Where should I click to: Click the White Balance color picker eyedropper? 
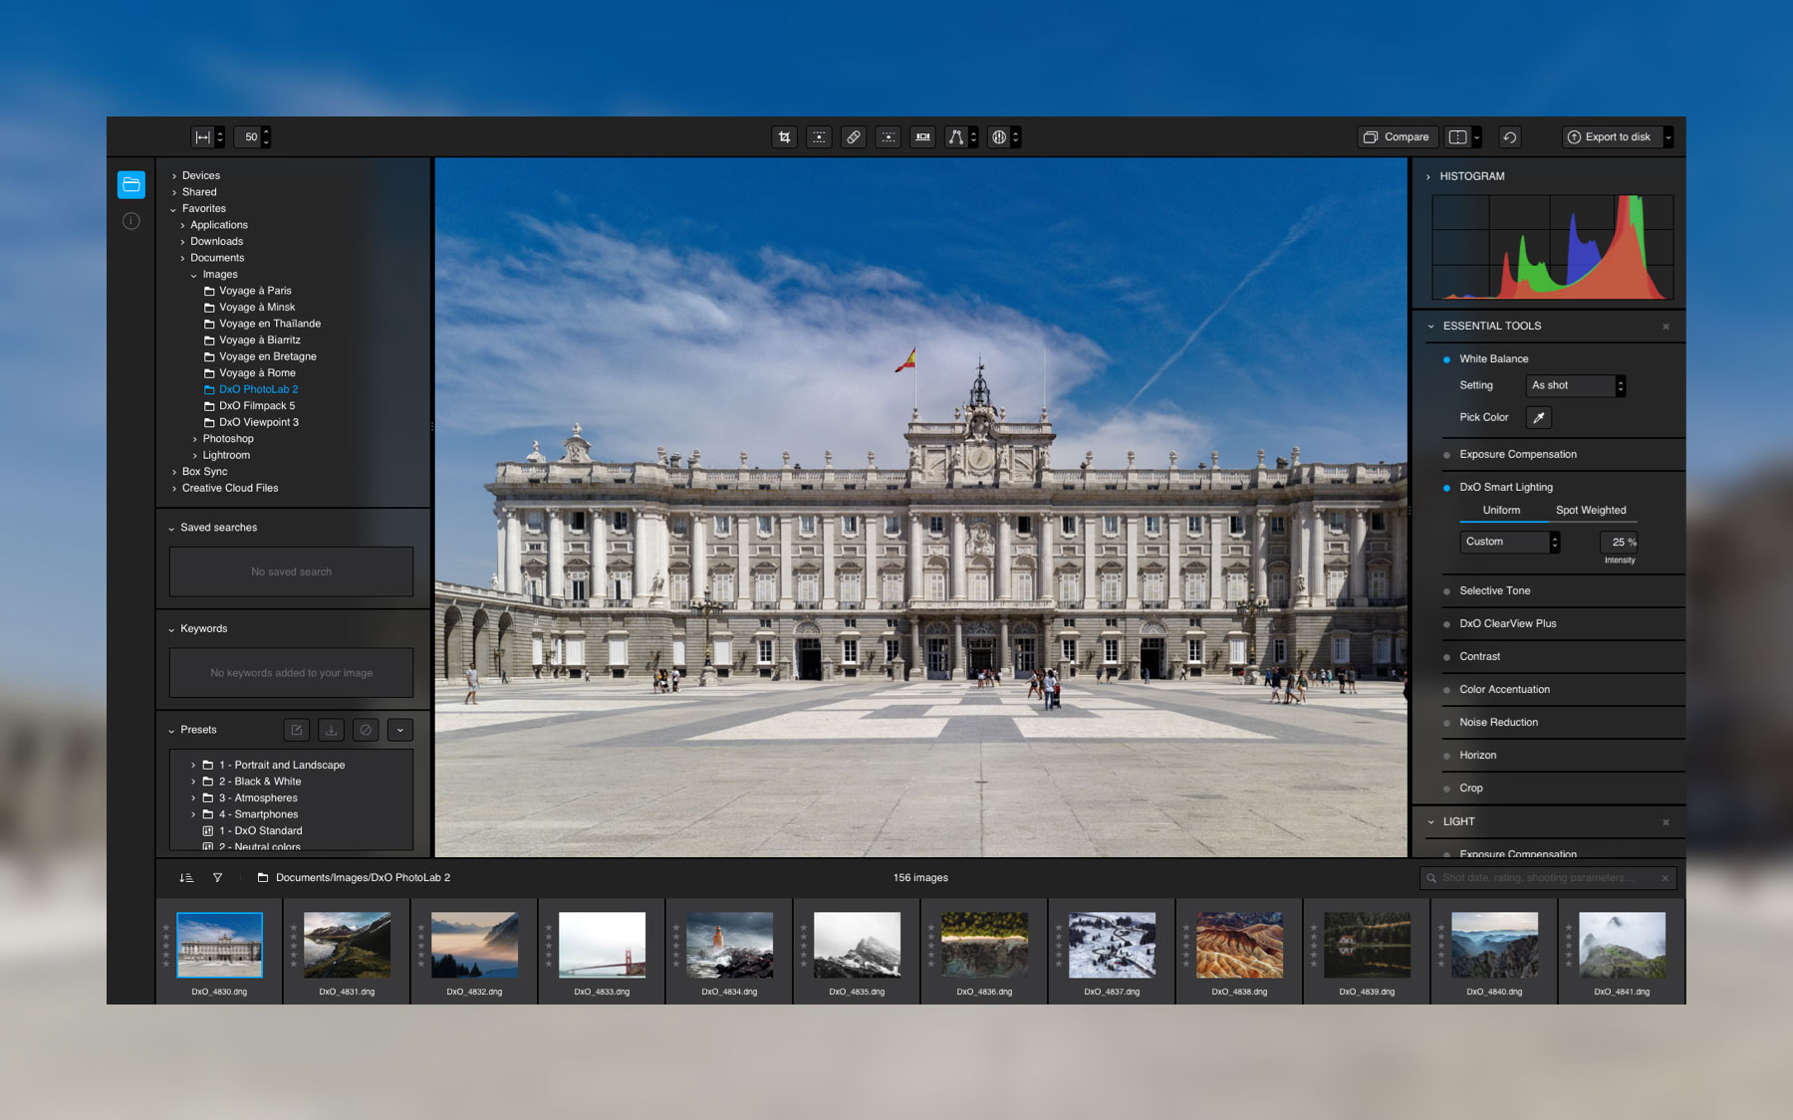(1539, 418)
